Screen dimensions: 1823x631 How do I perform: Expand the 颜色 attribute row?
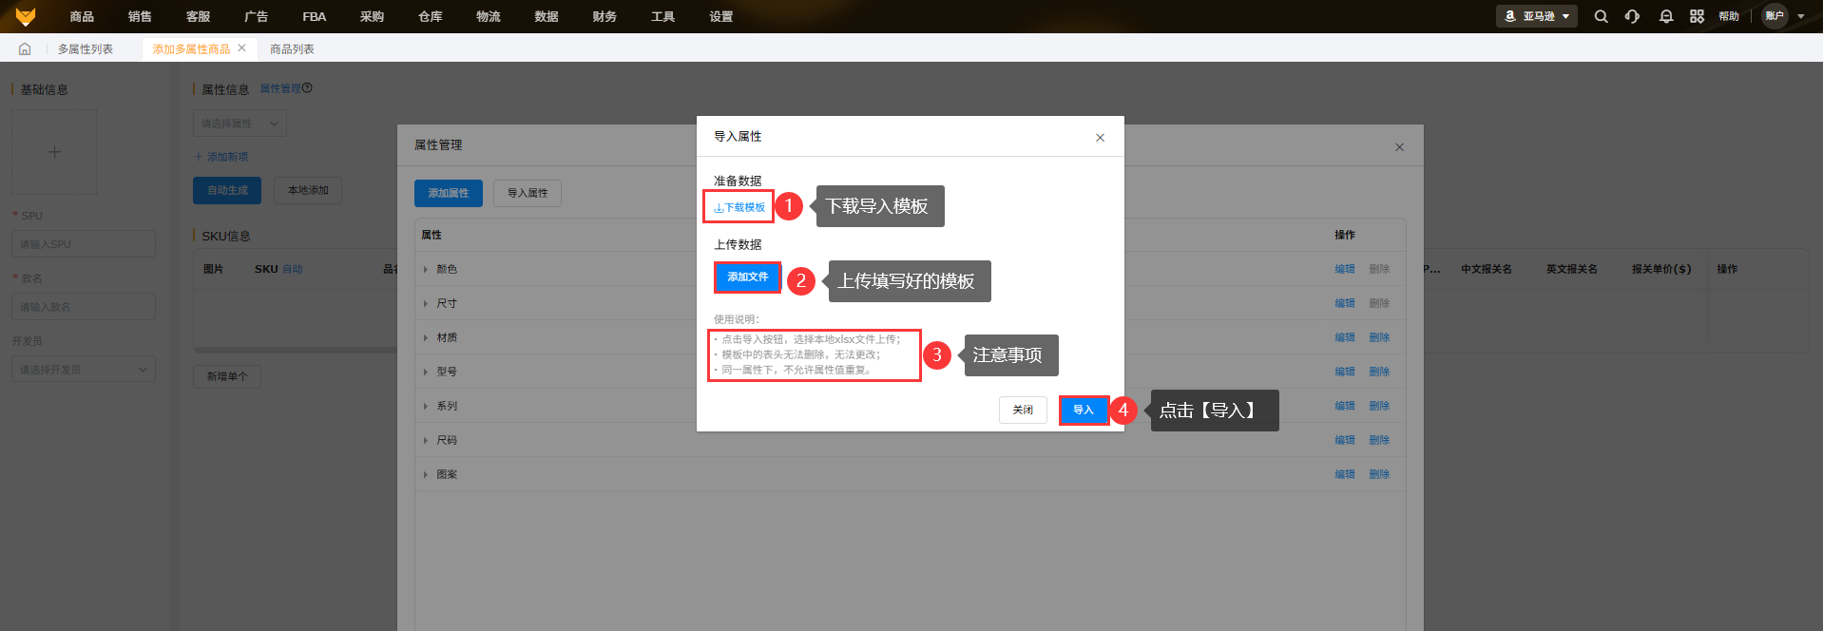pyautogui.click(x=426, y=270)
